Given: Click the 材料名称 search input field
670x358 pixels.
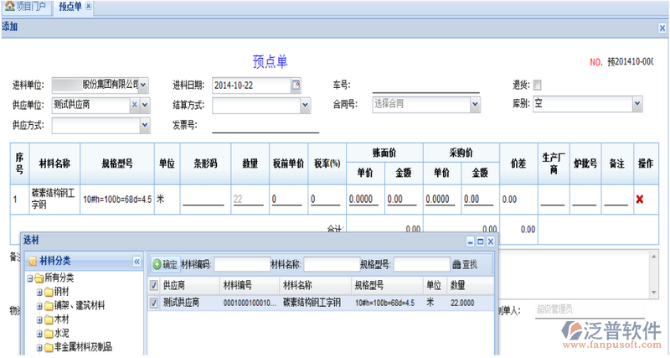Looking at the screenshot, I should coord(332,264).
